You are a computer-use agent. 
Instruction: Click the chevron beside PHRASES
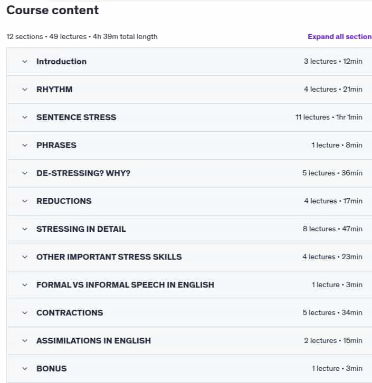(x=25, y=145)
